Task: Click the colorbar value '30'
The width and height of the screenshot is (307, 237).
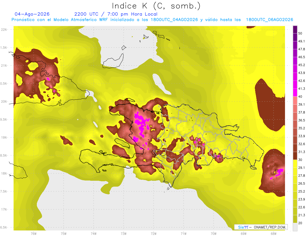Action: click(301, 160)
